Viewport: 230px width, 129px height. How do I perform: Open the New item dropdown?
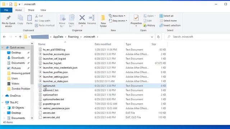pos(117,16)
